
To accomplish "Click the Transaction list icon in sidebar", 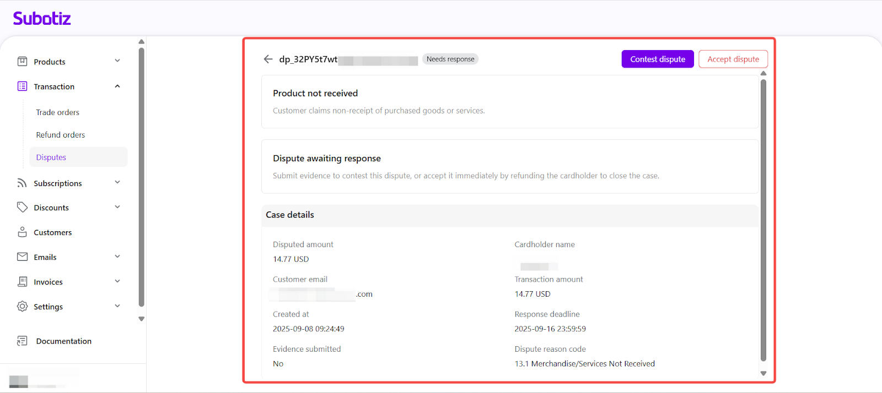I will click(x=22, y=86).
